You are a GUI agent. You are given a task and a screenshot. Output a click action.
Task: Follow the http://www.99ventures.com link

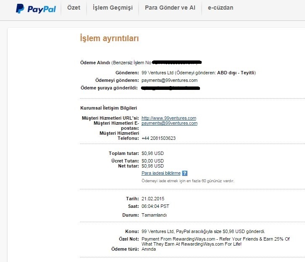[x=169, y=118]
